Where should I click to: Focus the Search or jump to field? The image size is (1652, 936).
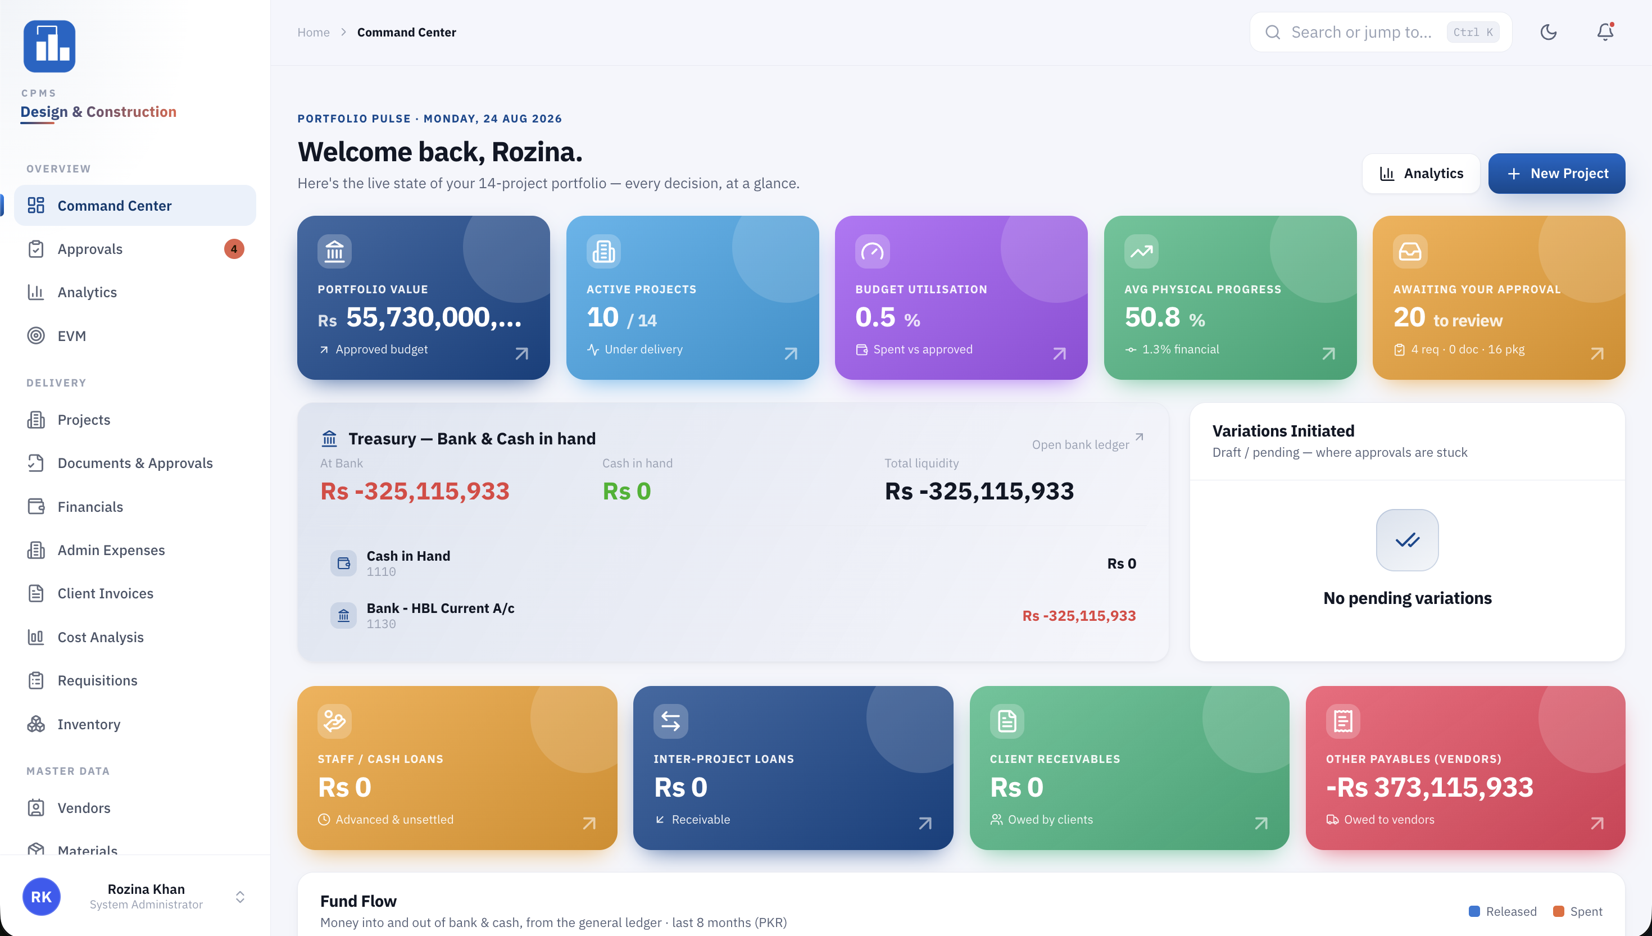coord(1381,32)
